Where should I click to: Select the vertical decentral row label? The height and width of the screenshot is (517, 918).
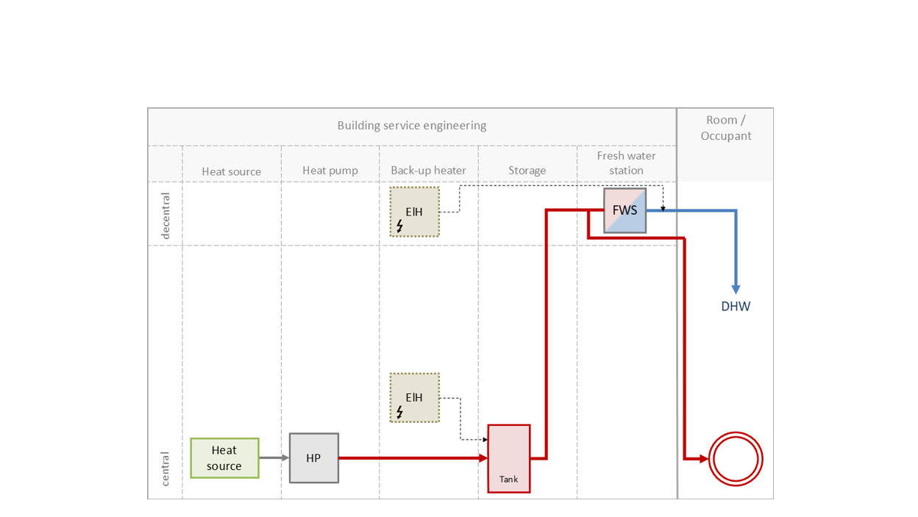click(x=166, y=215)
